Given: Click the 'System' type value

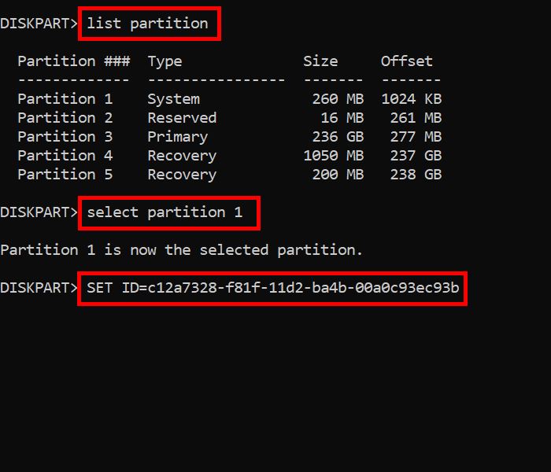Looking at the screenshot, I should pyautogui.click(x=174, y=99).
